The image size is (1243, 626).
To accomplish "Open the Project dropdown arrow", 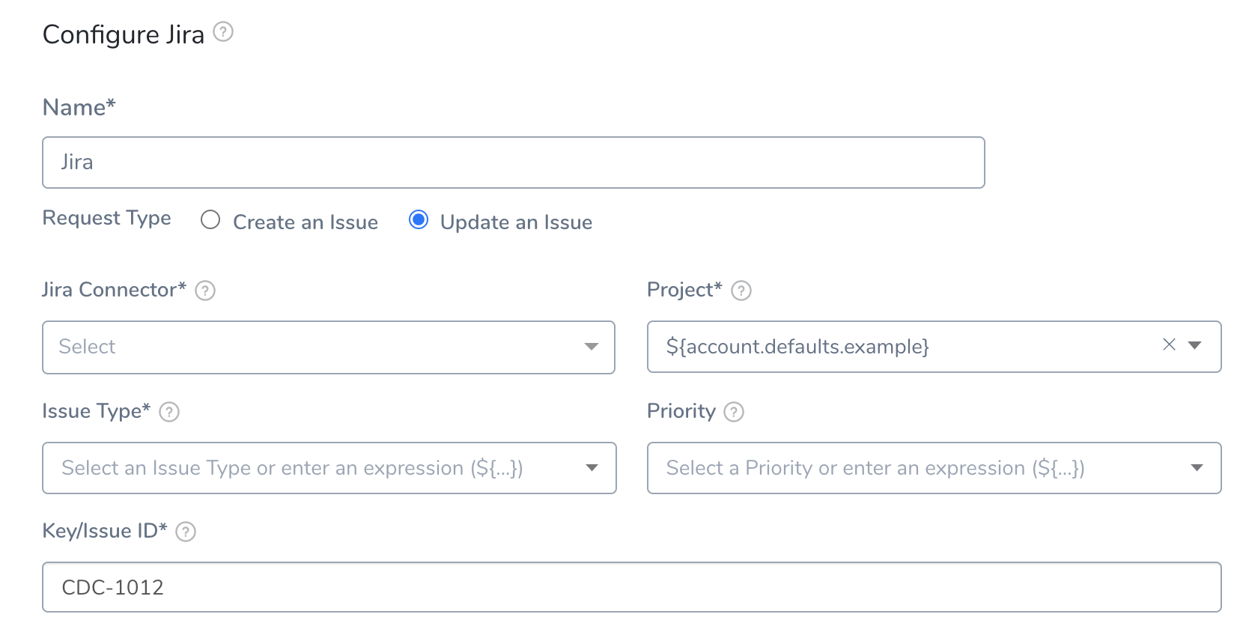I will (x=1195, y=345).
